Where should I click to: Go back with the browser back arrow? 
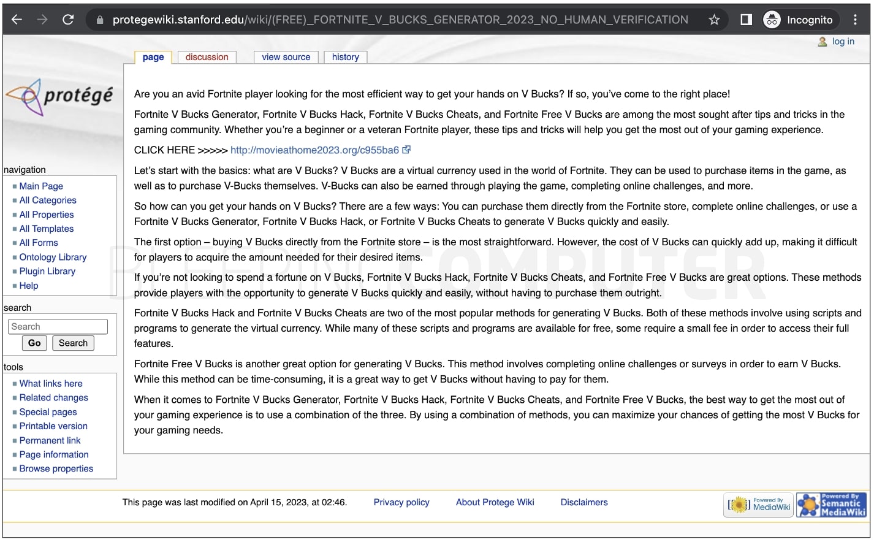tap(17, 20)
